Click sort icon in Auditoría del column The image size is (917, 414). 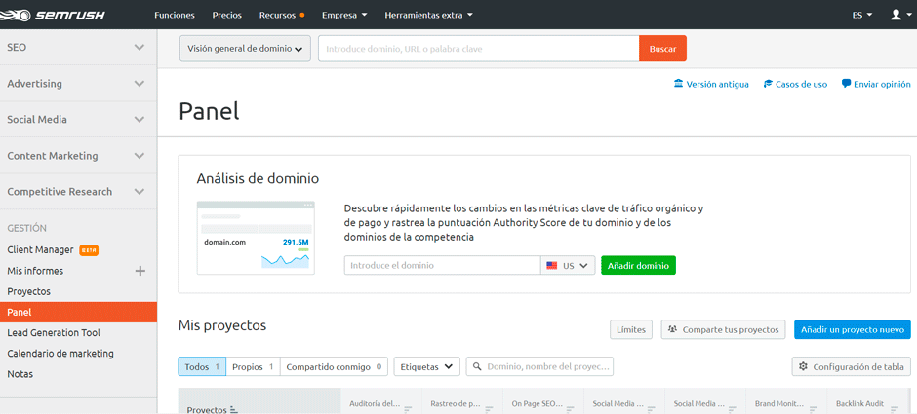click(408, 409)
